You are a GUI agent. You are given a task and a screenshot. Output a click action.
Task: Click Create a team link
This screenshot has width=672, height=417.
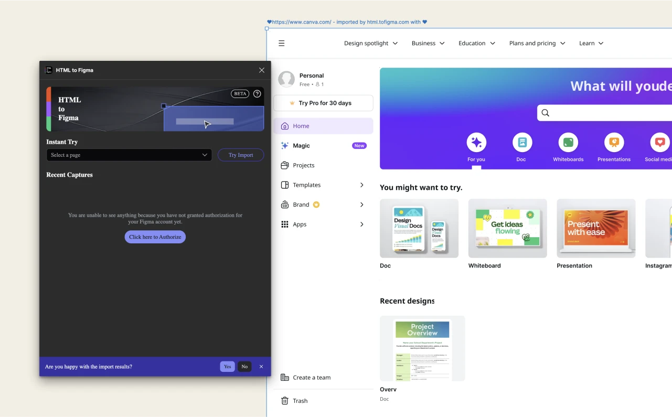312,378
